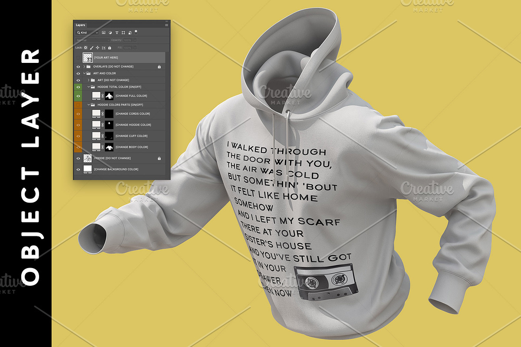The height and width of the screenshot is (347, 521).
Task: Show the YOUR ART HERE layer
Action: (x=78, y=57)
